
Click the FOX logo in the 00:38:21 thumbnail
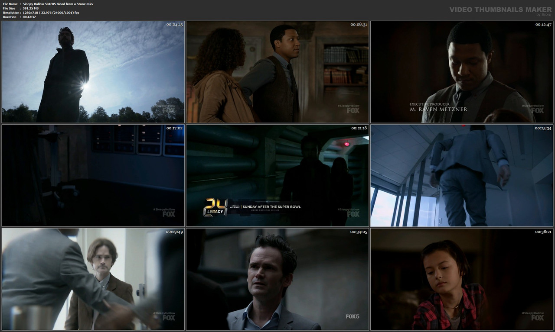pyautogui.click(x=537, y=318)
